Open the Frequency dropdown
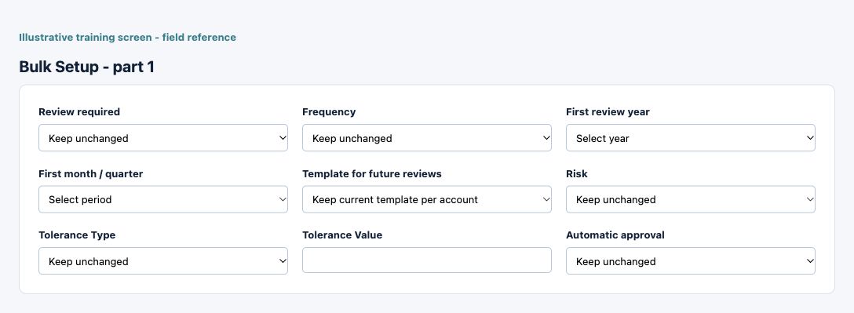 pyautogui.click(x=426, y=138)
